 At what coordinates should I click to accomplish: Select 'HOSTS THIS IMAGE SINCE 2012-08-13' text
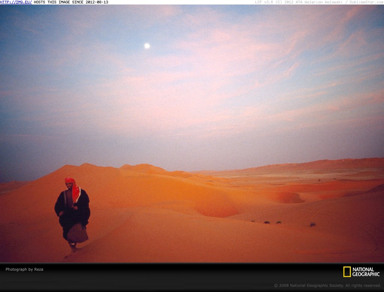point(71,2)
